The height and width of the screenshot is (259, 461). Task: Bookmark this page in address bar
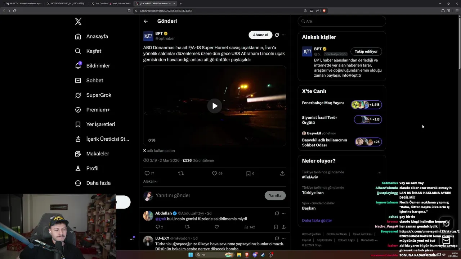pos(129,11)
